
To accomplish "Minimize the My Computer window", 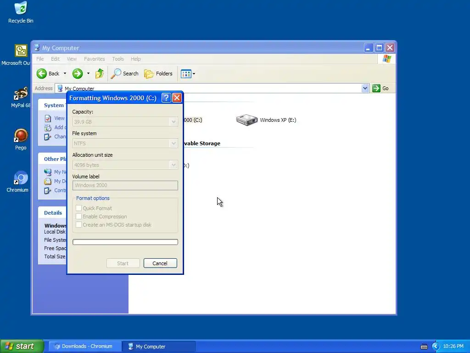I will (369, 48).
